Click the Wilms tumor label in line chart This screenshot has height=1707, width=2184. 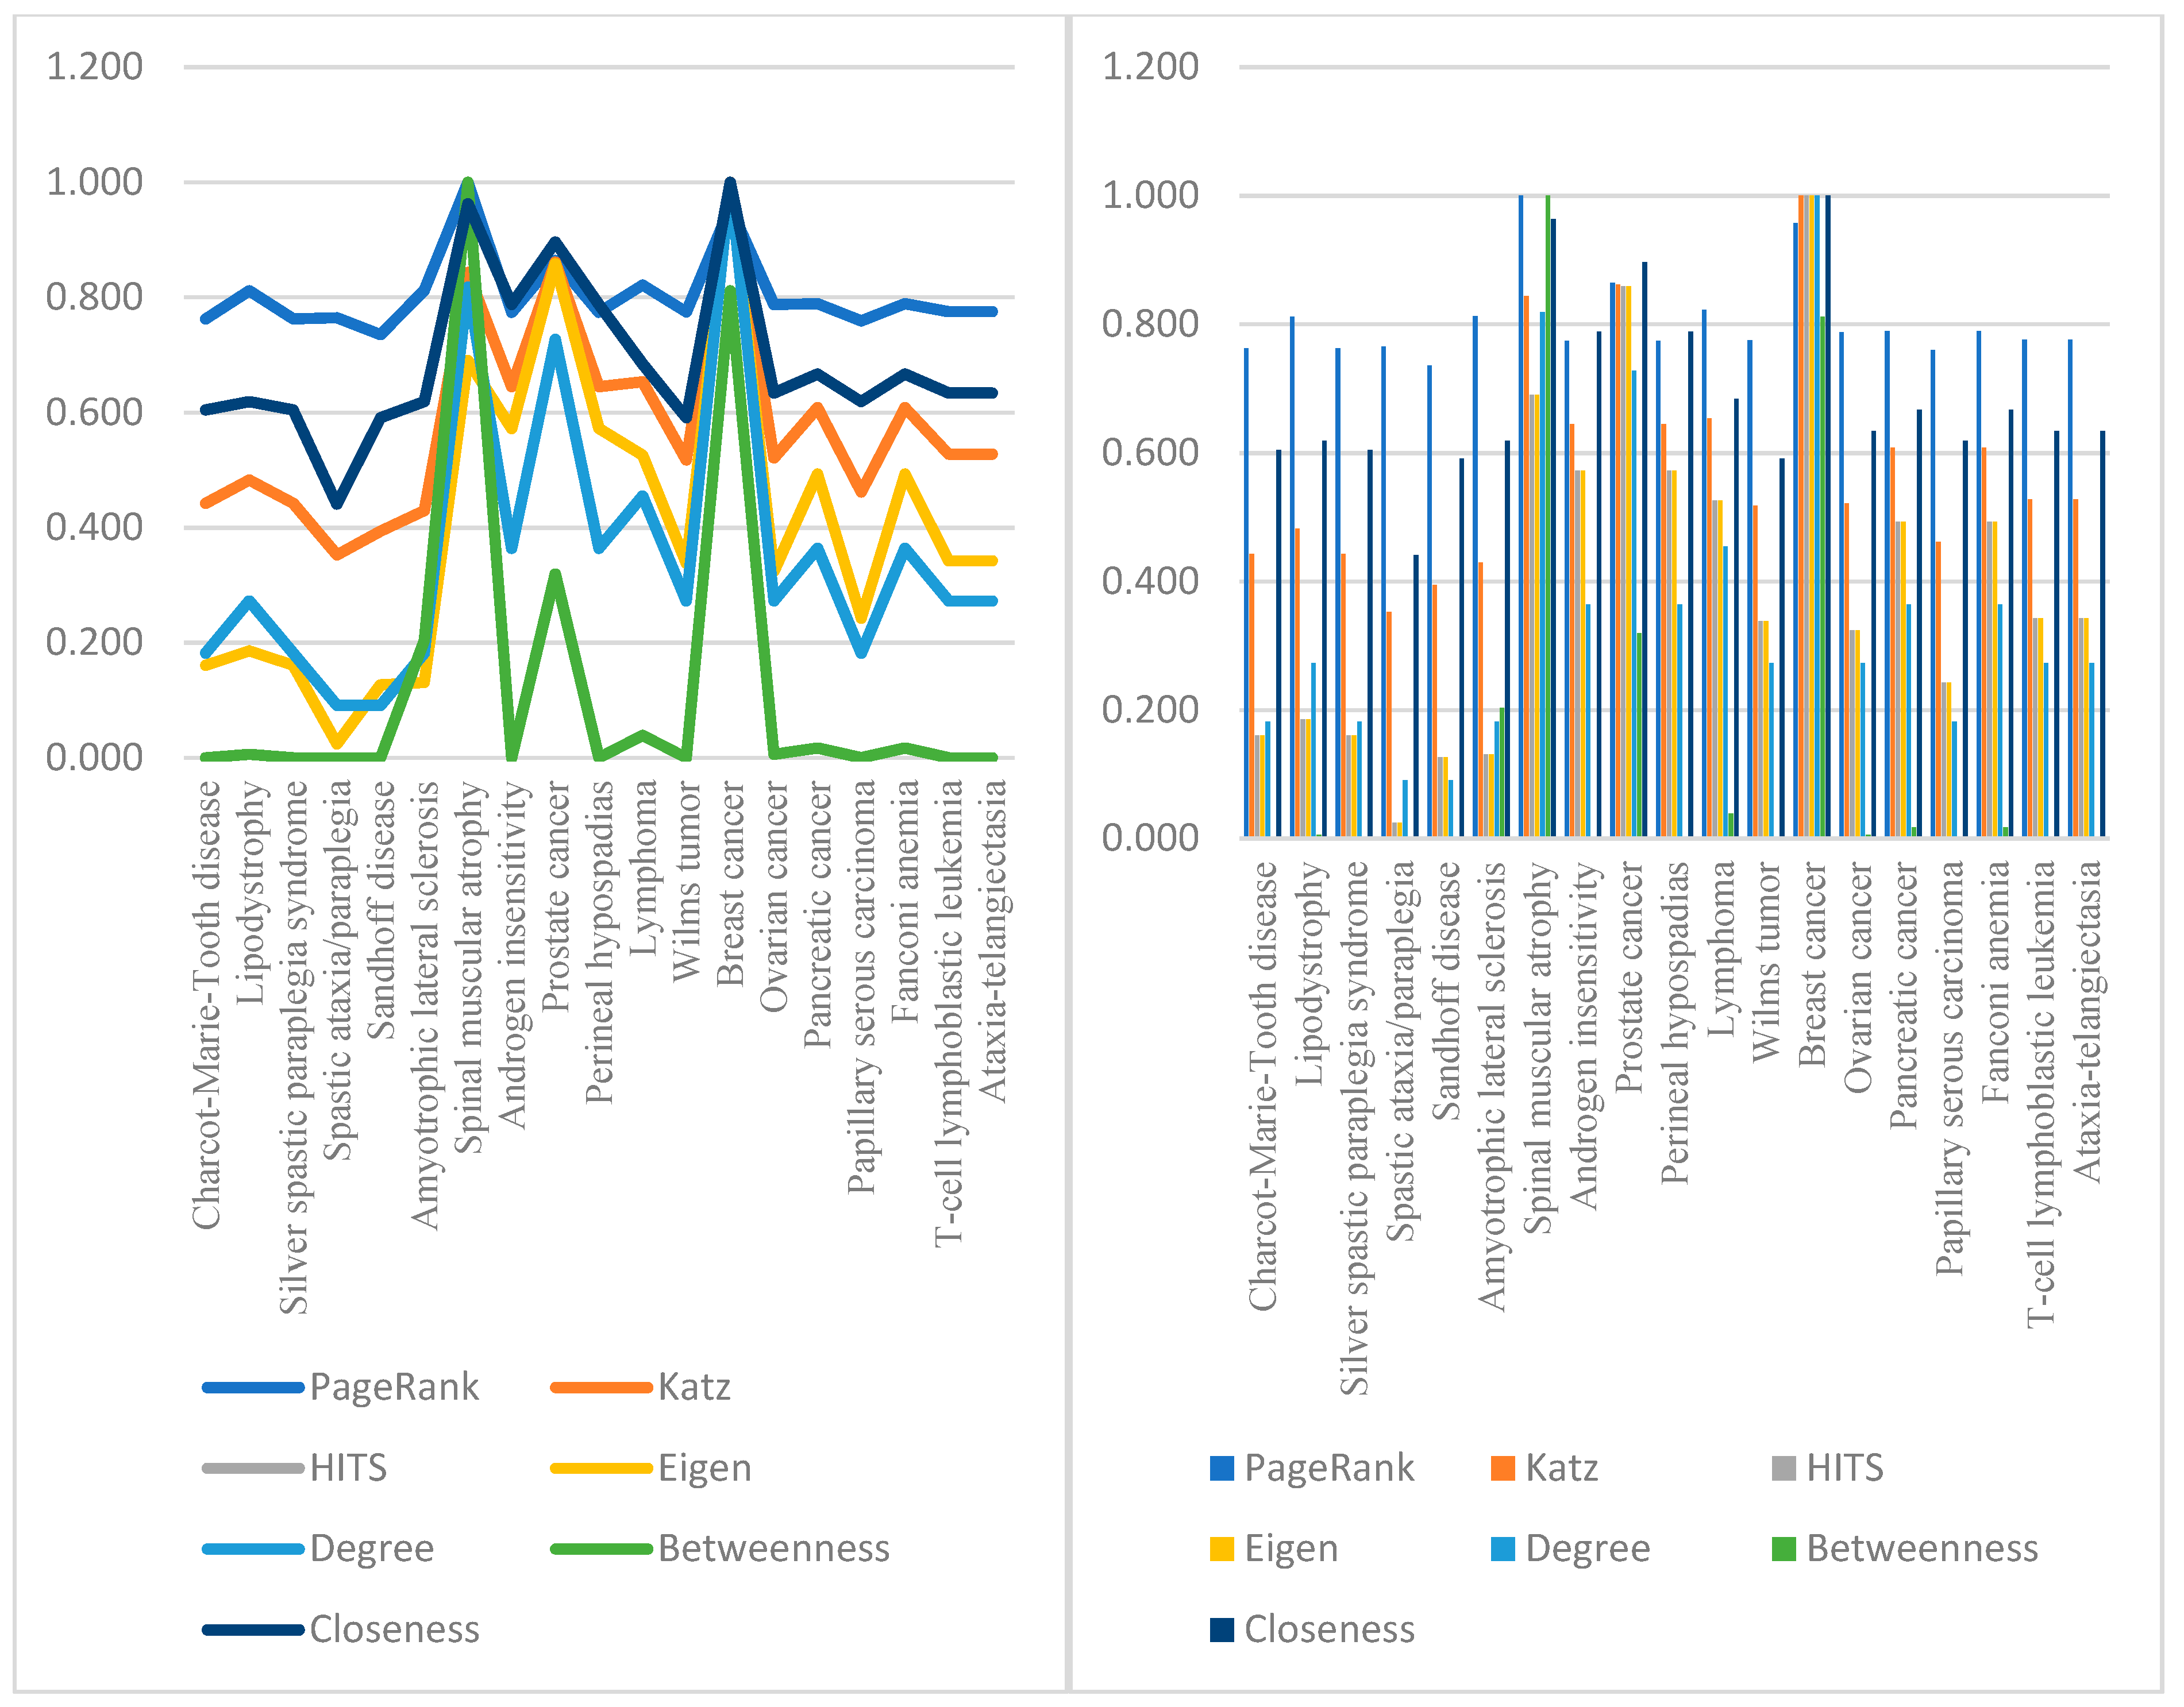click(x=687, y=882)
